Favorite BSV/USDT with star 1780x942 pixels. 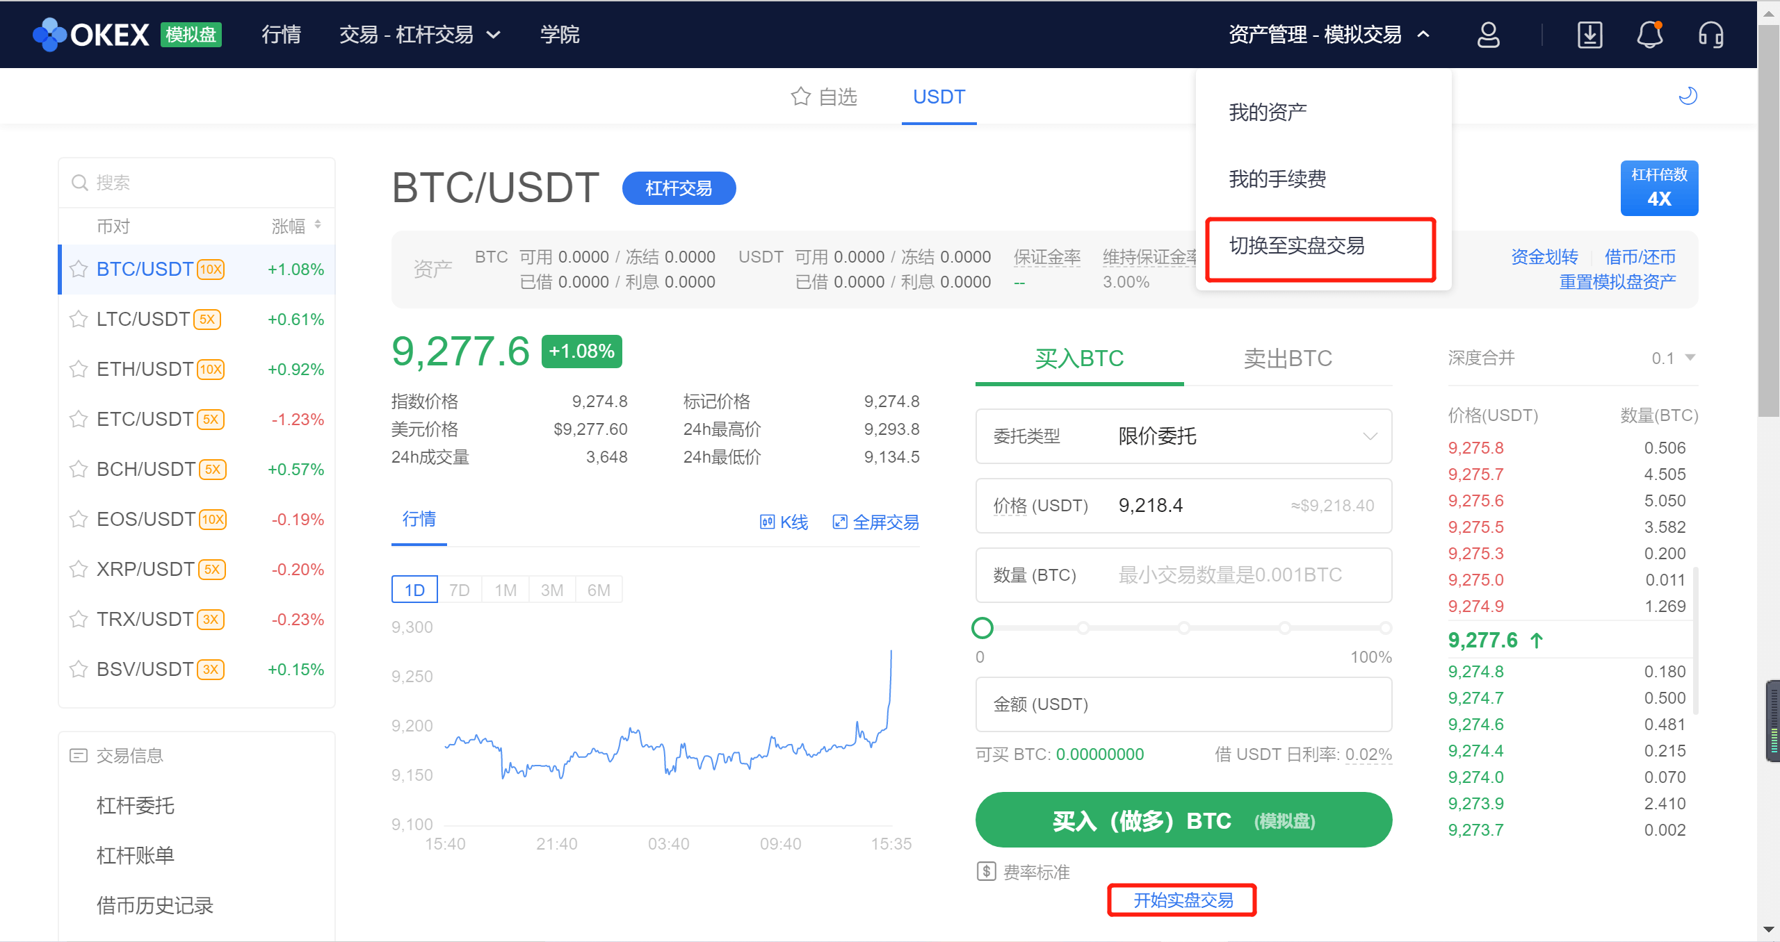point(79,670)
